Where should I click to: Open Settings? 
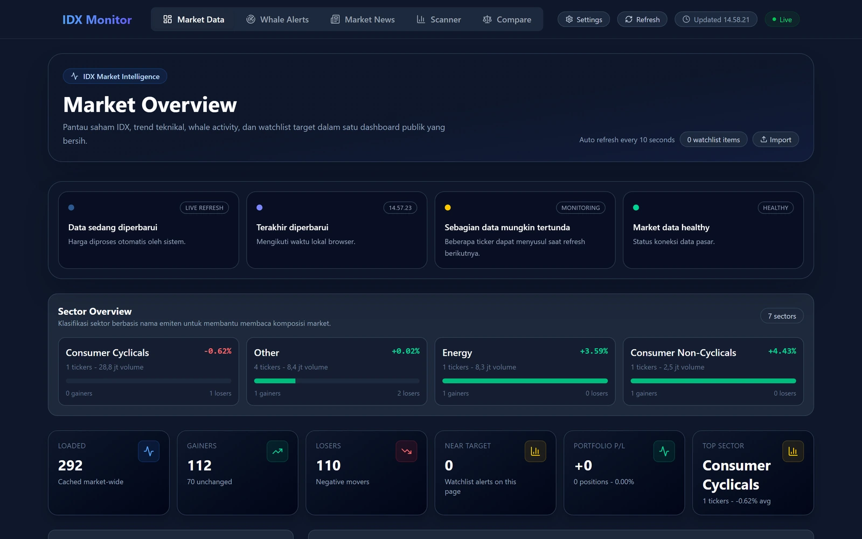[x=583, y=19]
